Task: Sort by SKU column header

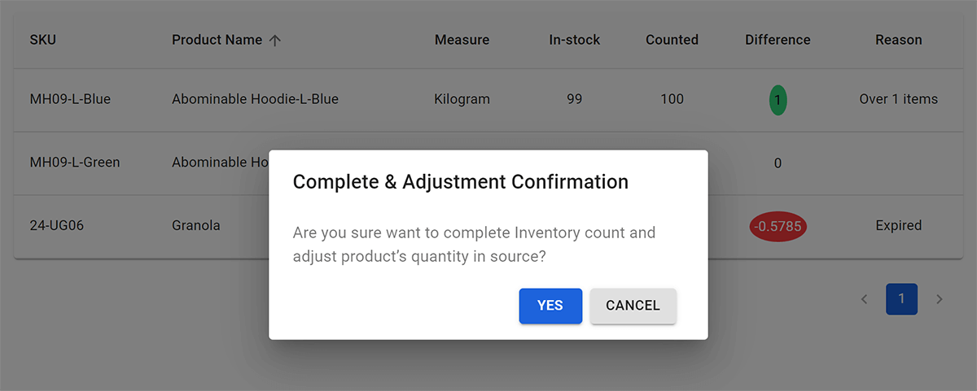Action: tap(43, 40)
